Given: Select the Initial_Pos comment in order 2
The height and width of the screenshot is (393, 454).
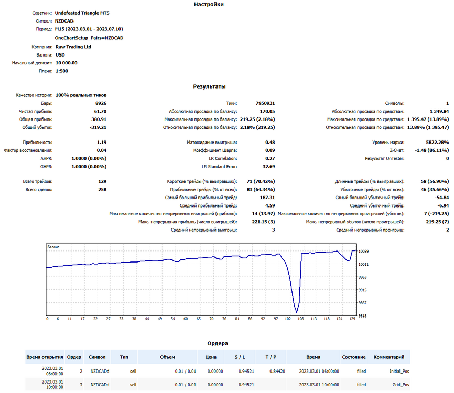Looking at the screenshot, I should pos(399,372).
